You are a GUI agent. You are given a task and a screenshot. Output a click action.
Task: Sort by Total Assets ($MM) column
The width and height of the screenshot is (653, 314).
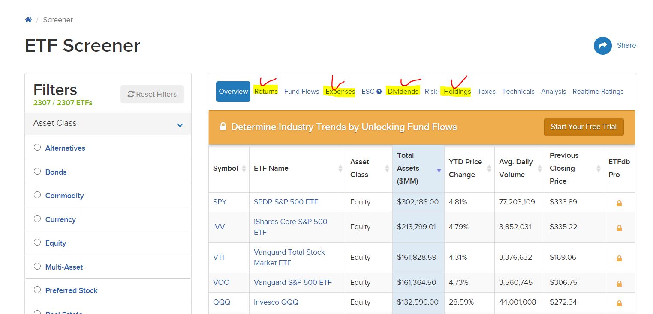[418, 169]
